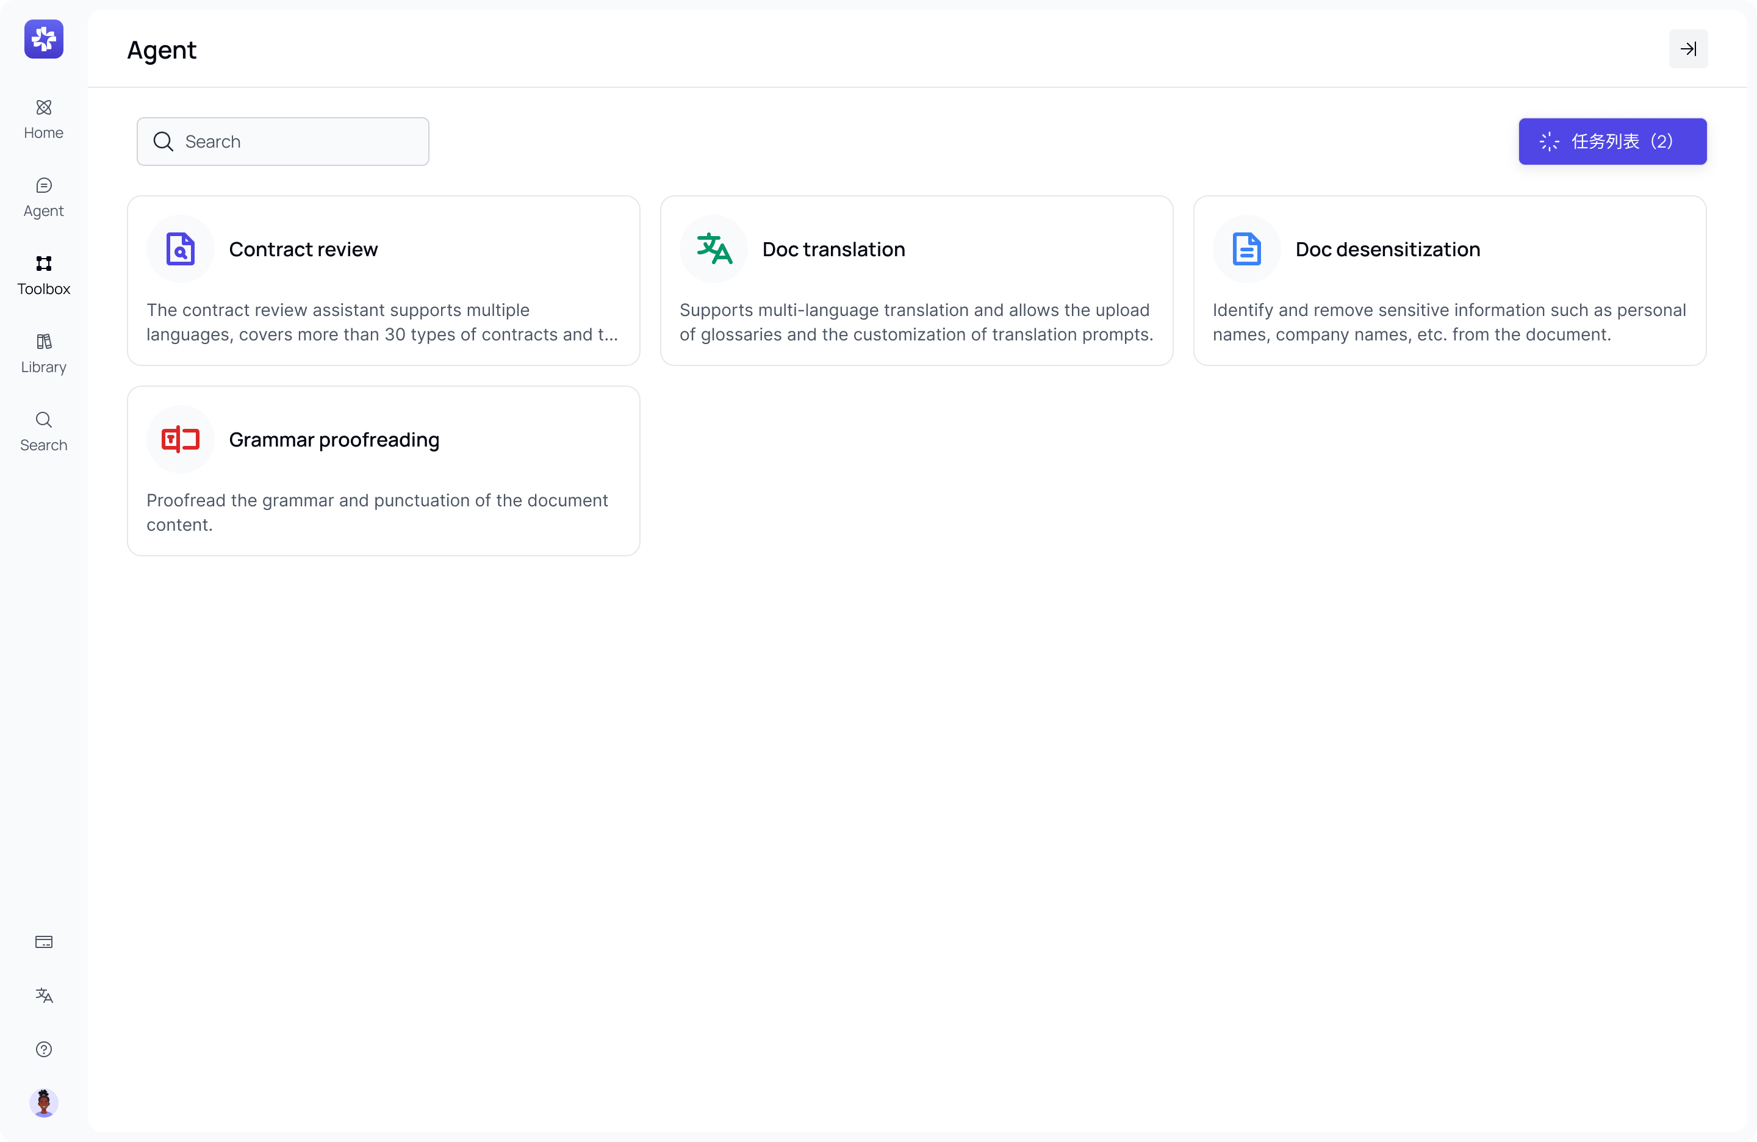Open the 任务列表 (2) task list button
The width and height of the screenshot is (1757, 1142).
(1612, 141)
